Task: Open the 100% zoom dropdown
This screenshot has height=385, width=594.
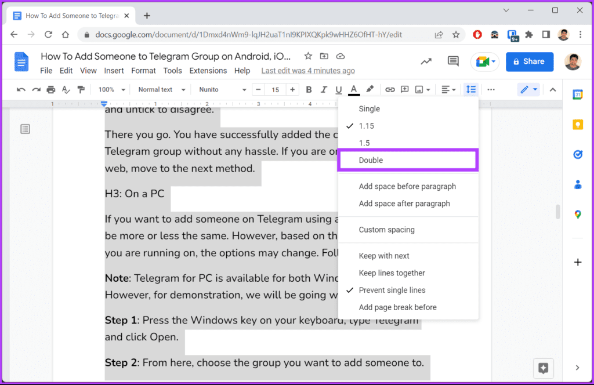Action: click(112, 90)
